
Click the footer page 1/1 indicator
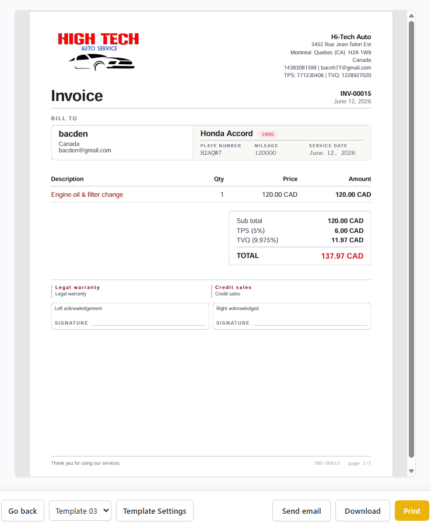pos(359,464)
